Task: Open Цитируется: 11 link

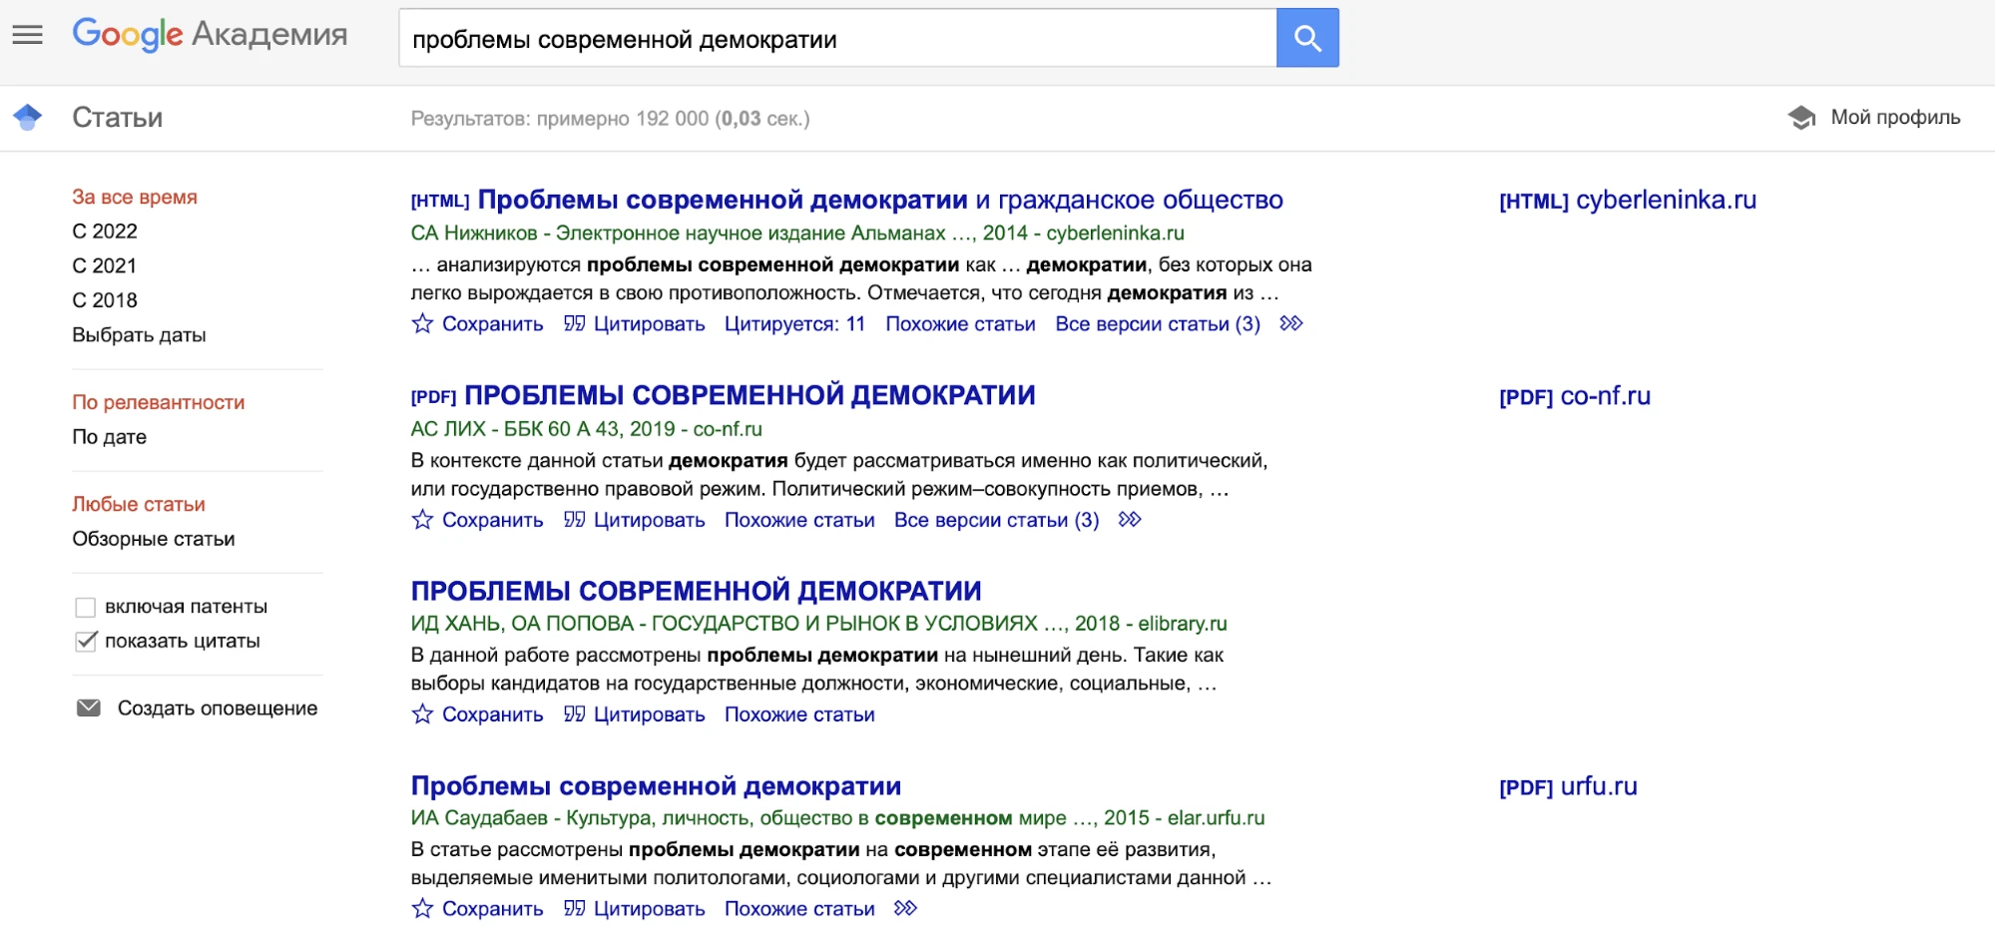Action: (794, 324)
